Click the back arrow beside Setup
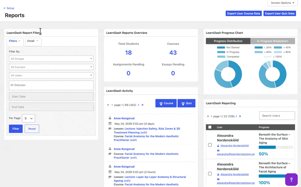The width and height of the screenshot is (301, 187). pyautogui.click(x=5, y=8)
